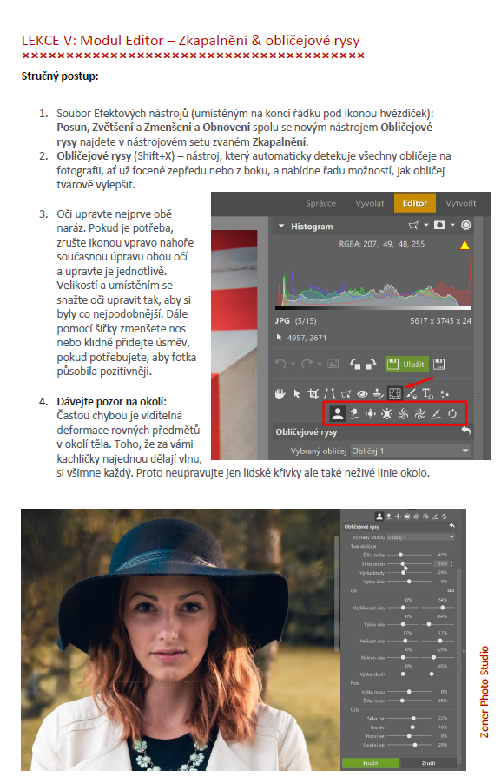Image resolution: width=501 pixels, height=783 pixels.
Task: Click the Zrušit button
Action: coord(428,763)
